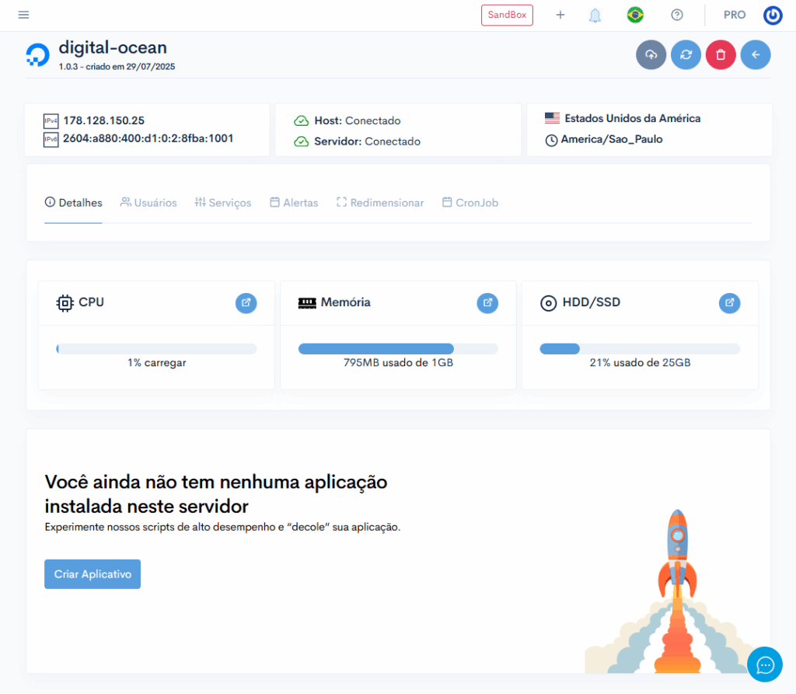
Task: Click the IPv4 icon
Action: click(x=51, y=120)
